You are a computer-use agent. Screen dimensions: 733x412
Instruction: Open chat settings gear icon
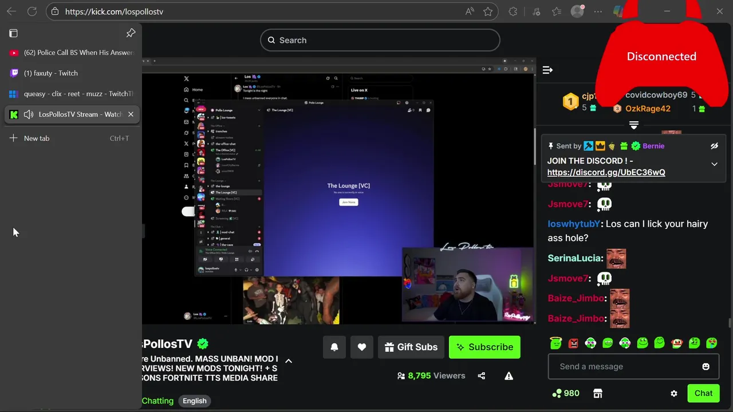674,393
